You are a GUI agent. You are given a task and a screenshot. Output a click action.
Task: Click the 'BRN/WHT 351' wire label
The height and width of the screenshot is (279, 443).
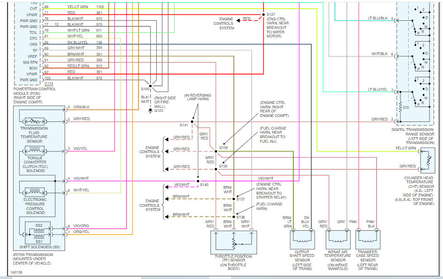(85, 54)
